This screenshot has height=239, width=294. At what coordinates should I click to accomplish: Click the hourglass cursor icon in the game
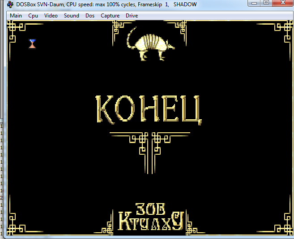point(32,44)
